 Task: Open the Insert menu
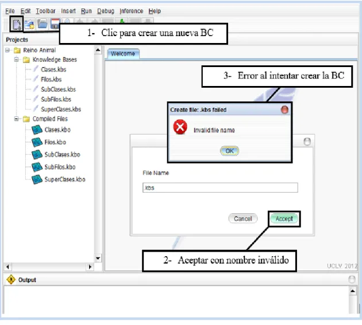coord(68,11)
